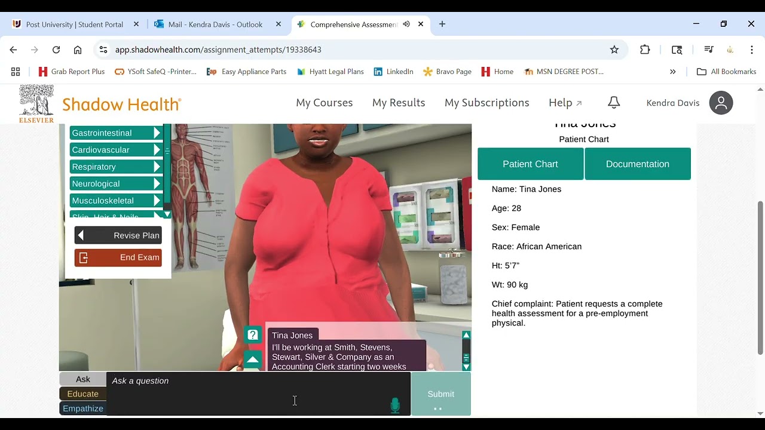
Task: Open Grab Report Plus bookmark
Action: (x=71, y=72)
